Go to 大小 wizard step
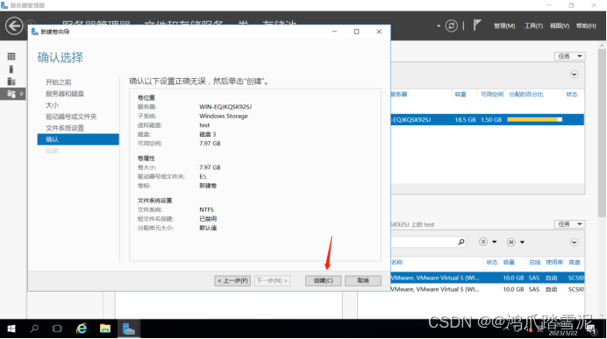 click(x=52, y=105)
